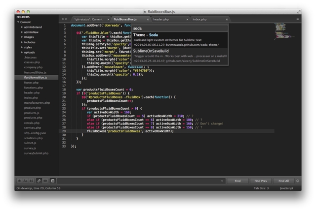The image size is (316, 211).
Task: Click the Find All button
Action: [284, 181]
